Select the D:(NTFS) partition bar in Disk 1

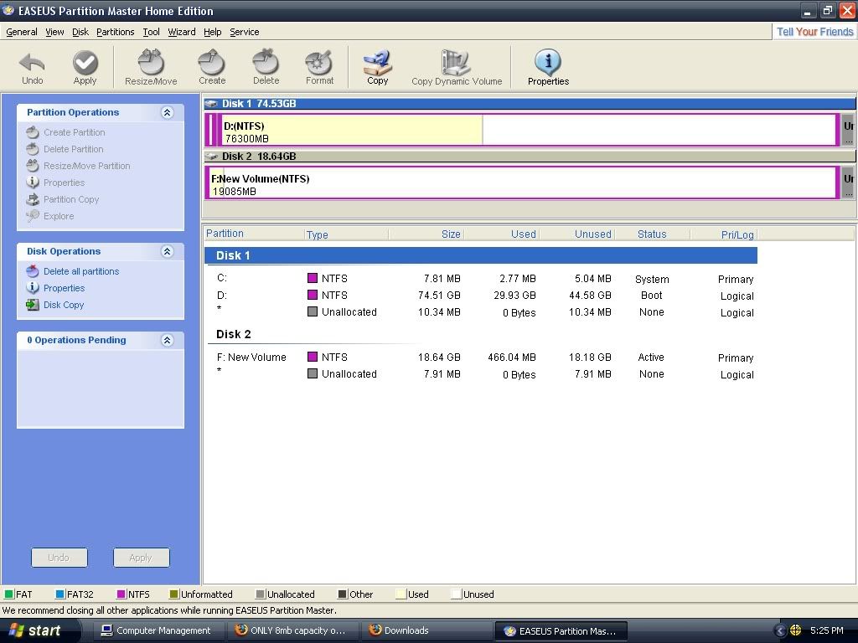coord(527,130)
